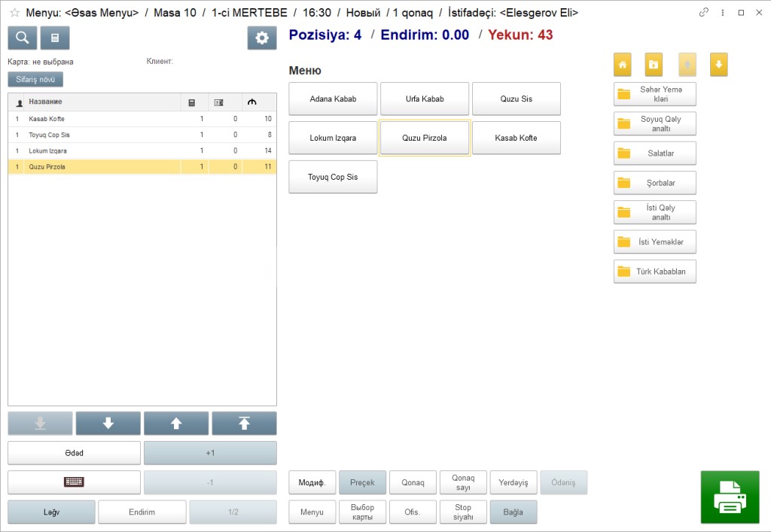The height and width of the screenshot is (532, 771).
Task: Sort the list by Название column header
Action: click(x=98, y=102)
